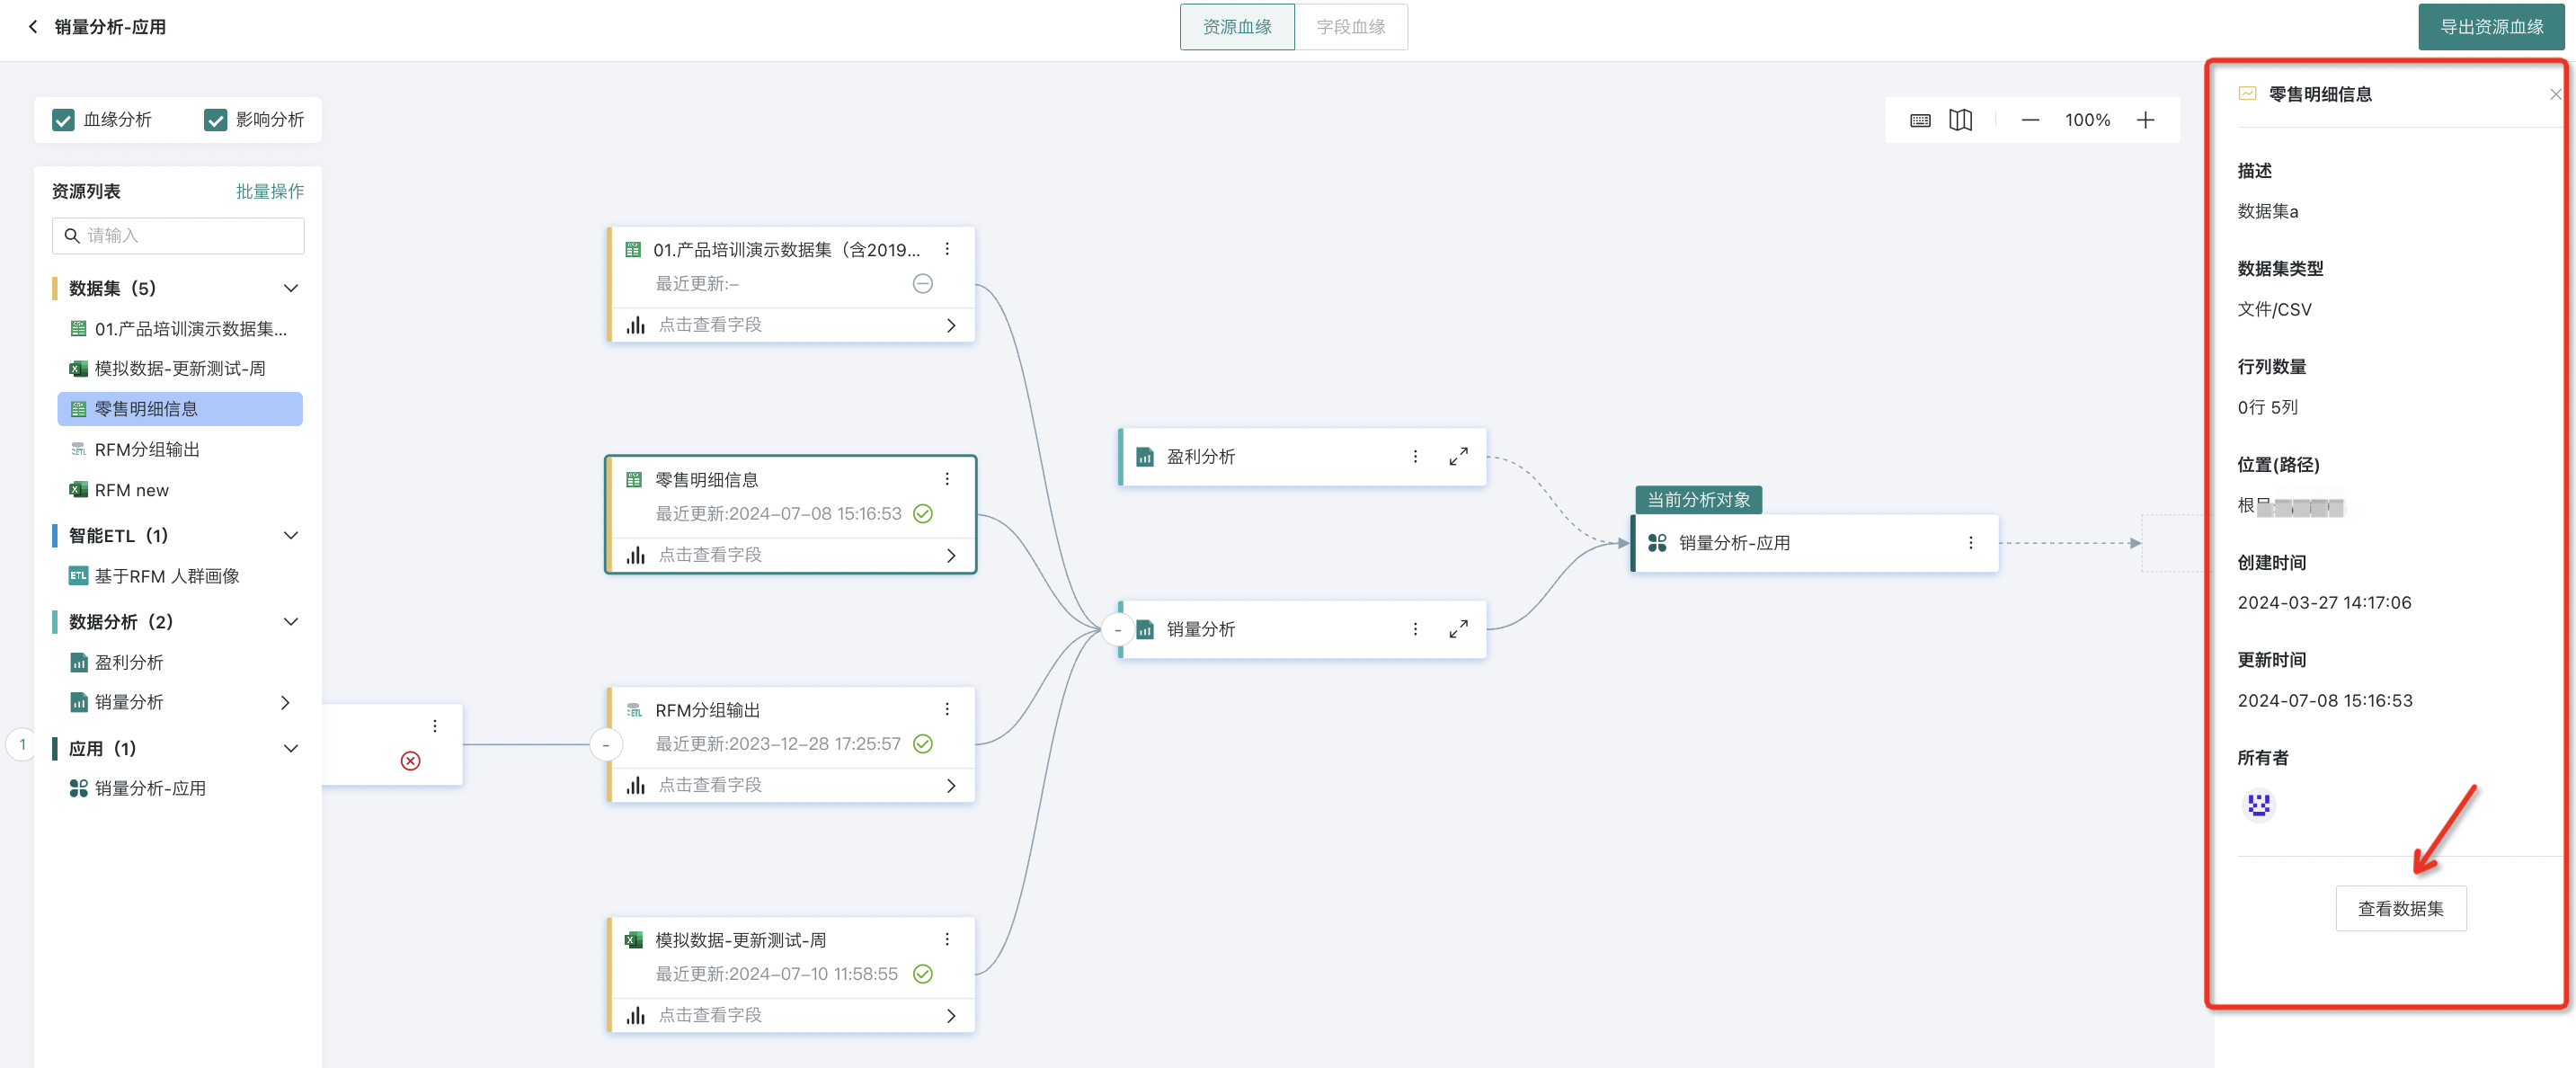Collapse upstream of RFM分组输出 via minus toggle

(x=605, y=745)
